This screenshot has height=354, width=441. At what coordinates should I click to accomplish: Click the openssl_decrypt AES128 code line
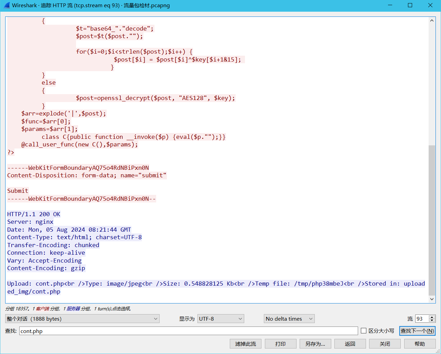pos(155,98)
